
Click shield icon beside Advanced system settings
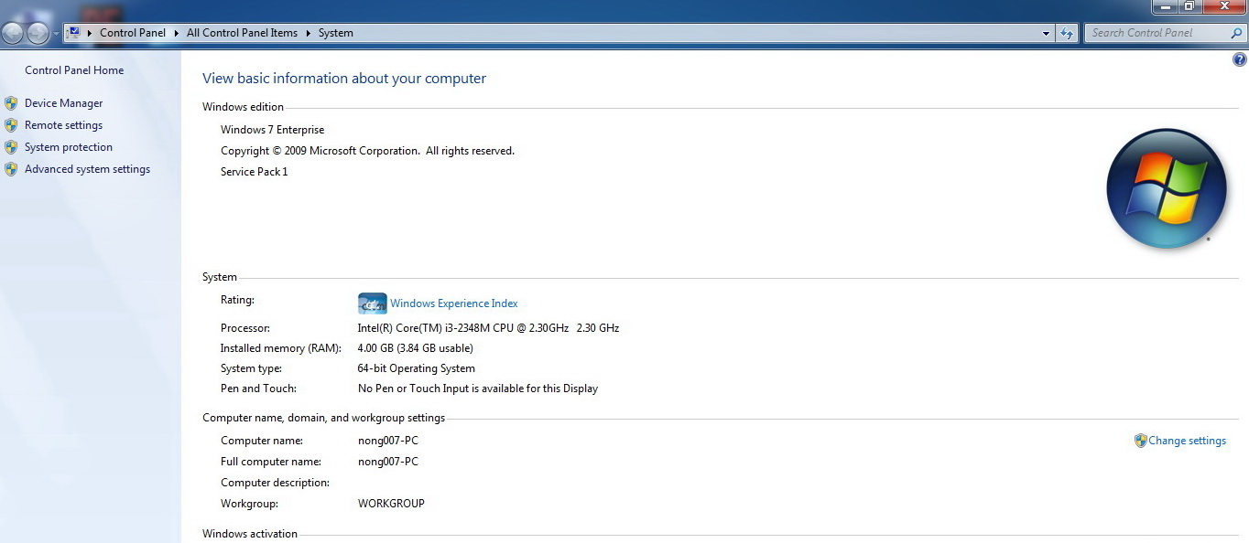11,169
